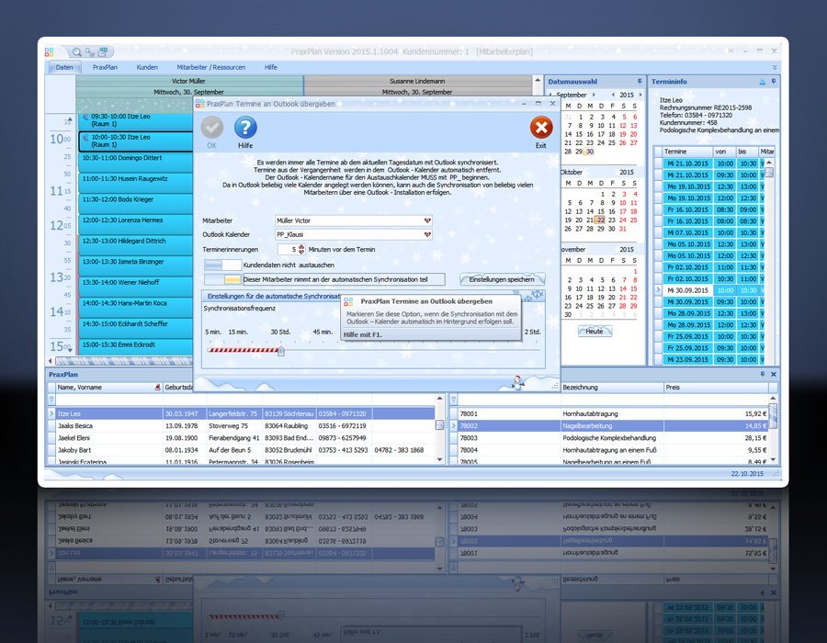Select appointment 15:00-15:30 Emmi Eckrodt

pos(136,347)
